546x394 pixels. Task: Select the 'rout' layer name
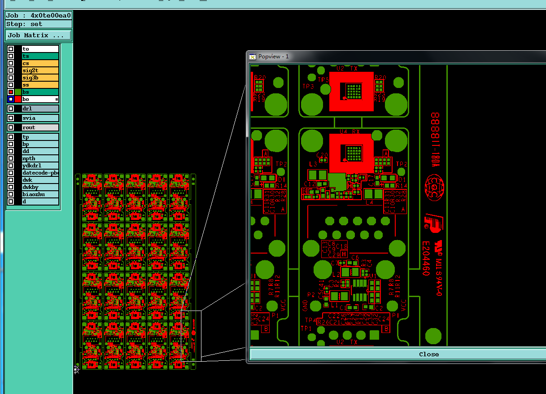point(40,127)
